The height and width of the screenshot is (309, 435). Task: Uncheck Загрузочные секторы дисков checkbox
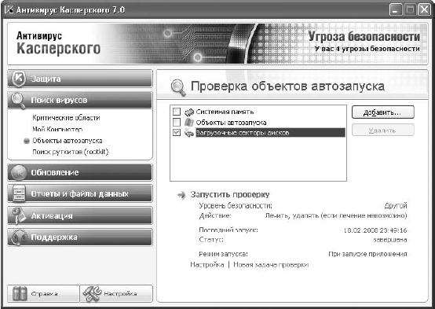(177, 133)
